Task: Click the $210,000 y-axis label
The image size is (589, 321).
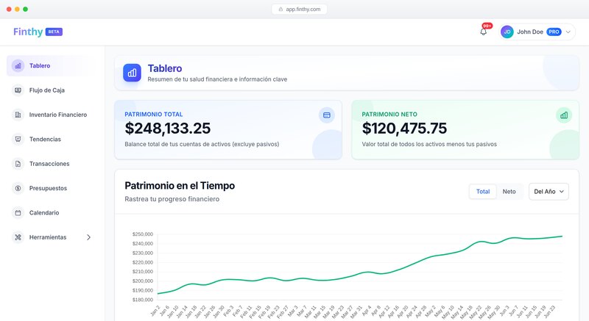Action: click(x=143, y=272)
